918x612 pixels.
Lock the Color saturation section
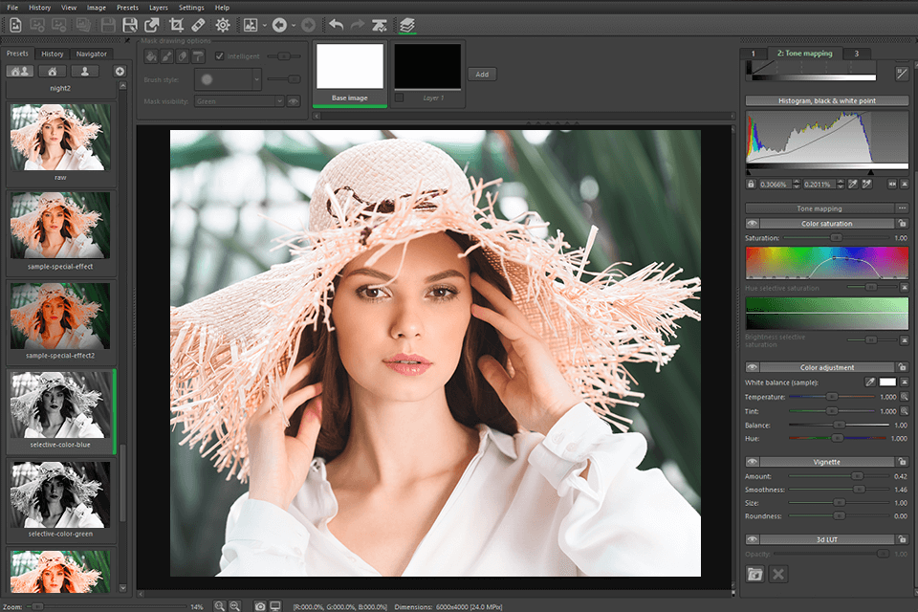[x=905, y=223]
